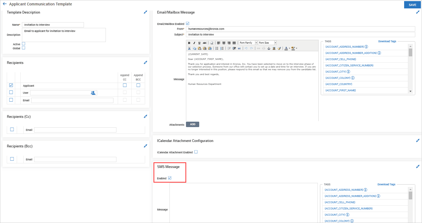Cut selection with the scissors icon
This screenshot has width=422, height=223.
189,48
